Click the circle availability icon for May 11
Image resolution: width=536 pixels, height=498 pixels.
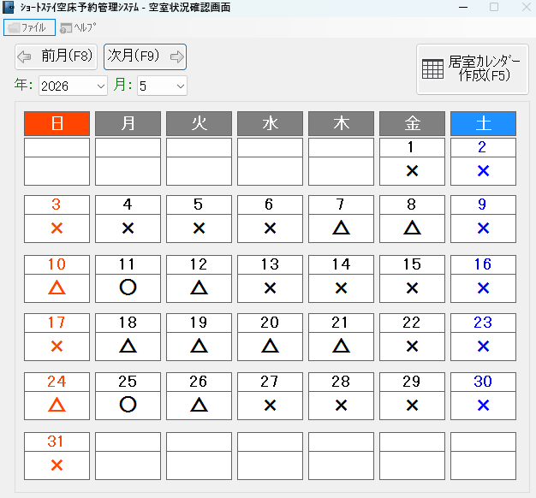128,288
